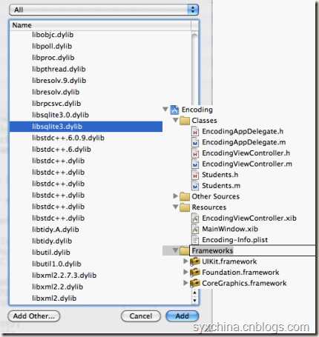Open Students.m file name
This screenshot has height=337, width=319.
click(221, 186)
